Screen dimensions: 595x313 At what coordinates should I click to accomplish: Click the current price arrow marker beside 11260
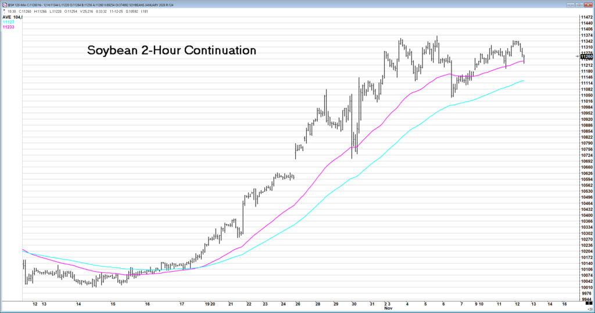click(x=576, y=56)
